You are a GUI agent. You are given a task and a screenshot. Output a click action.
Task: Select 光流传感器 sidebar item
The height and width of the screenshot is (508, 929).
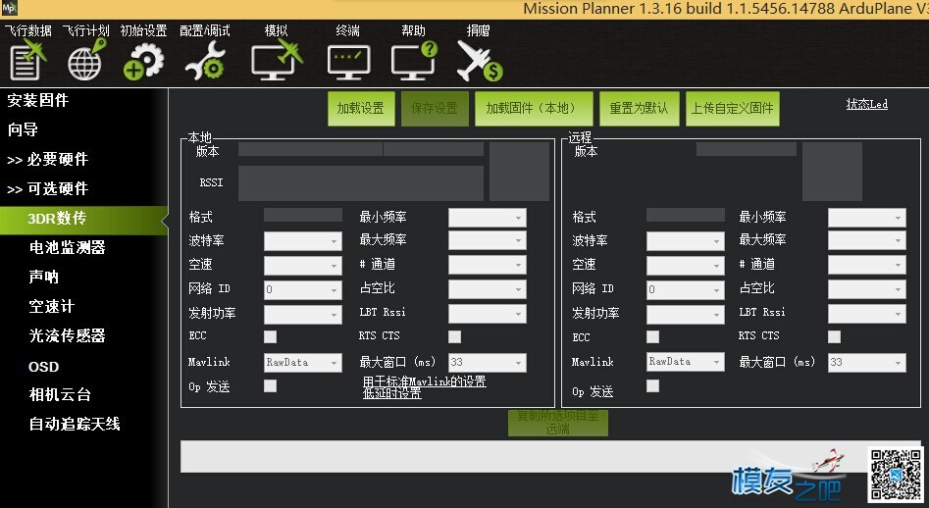point(67,335)
